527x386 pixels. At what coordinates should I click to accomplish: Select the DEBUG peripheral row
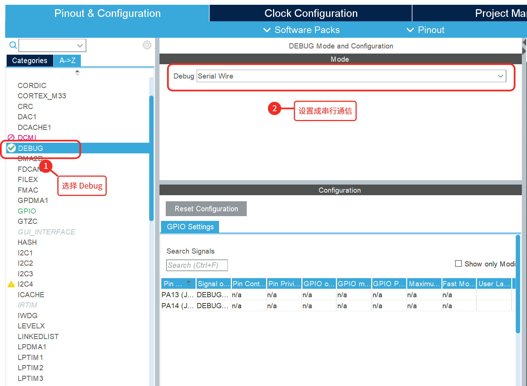click(78, 148)
